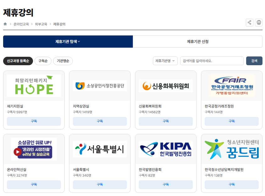Open 외부교육 breadcrumb link
Viewport: 265px width, 196px height.
41,24
